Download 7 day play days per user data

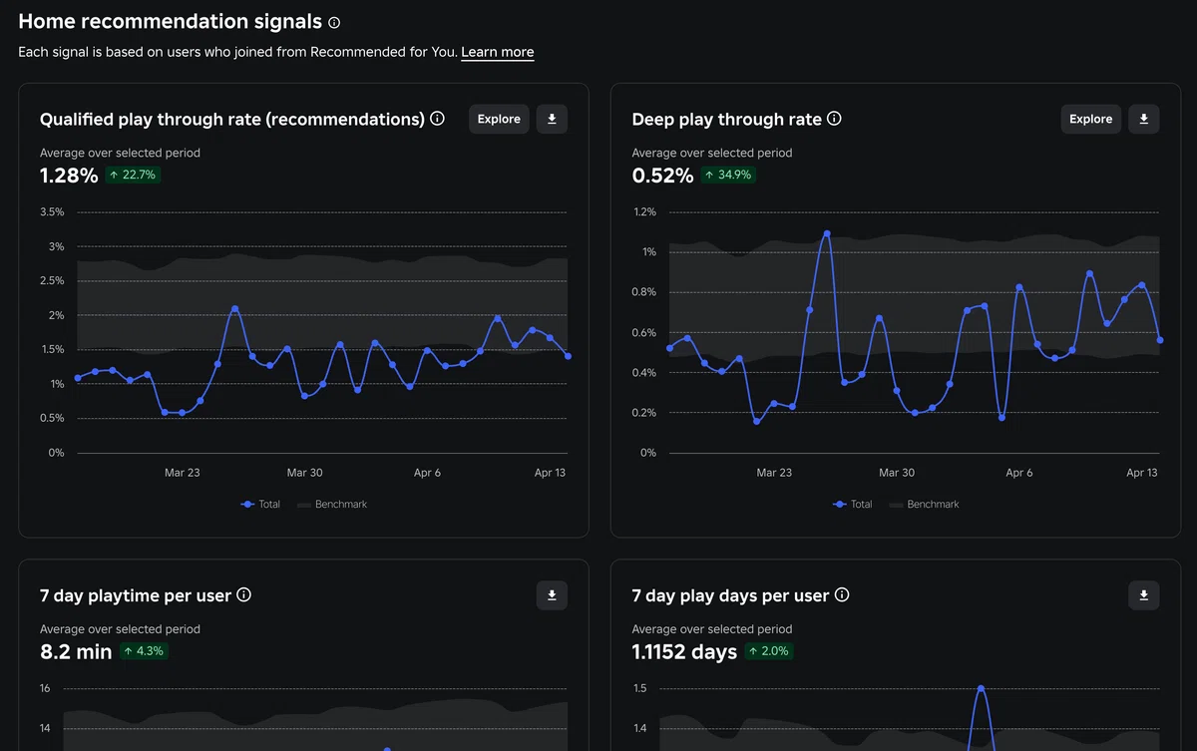pos(1144,595)
